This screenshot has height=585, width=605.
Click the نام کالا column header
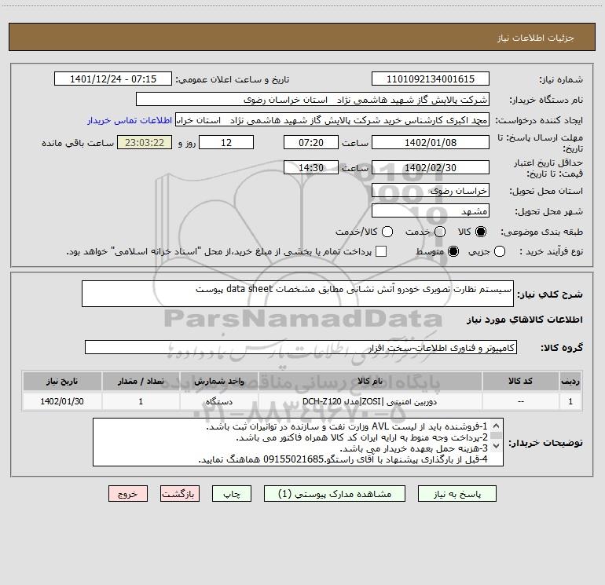tap(370, 381)
